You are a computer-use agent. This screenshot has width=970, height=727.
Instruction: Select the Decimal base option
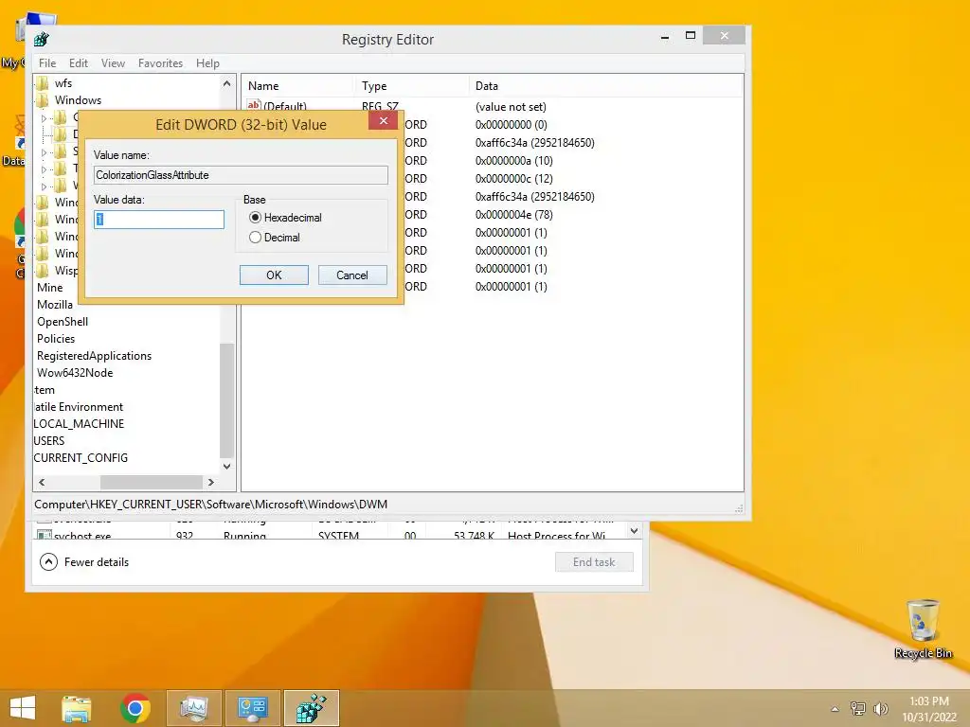[255, 238]
